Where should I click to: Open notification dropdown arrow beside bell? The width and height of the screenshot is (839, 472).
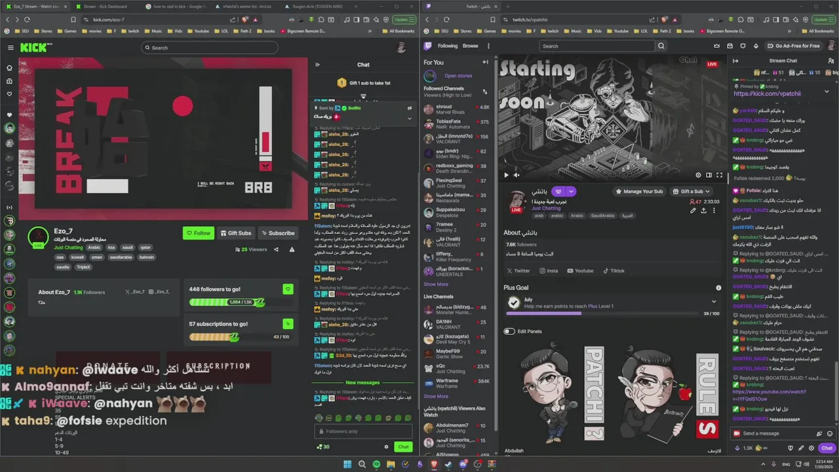(x=572, y=191)
